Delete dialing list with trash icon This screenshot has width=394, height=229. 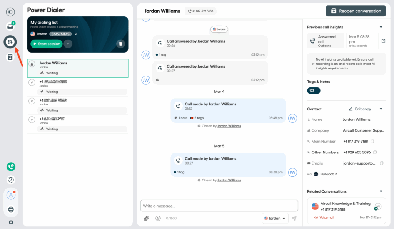click(120, 44)
